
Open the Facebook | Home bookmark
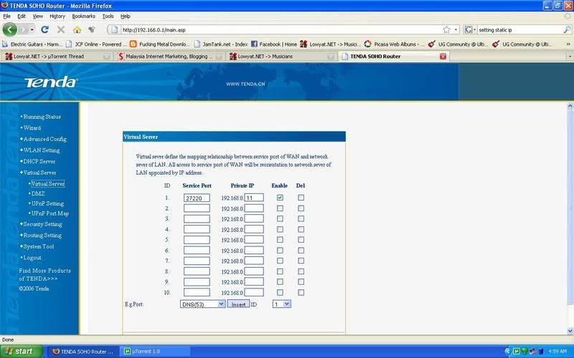click(x=273, y=43)
